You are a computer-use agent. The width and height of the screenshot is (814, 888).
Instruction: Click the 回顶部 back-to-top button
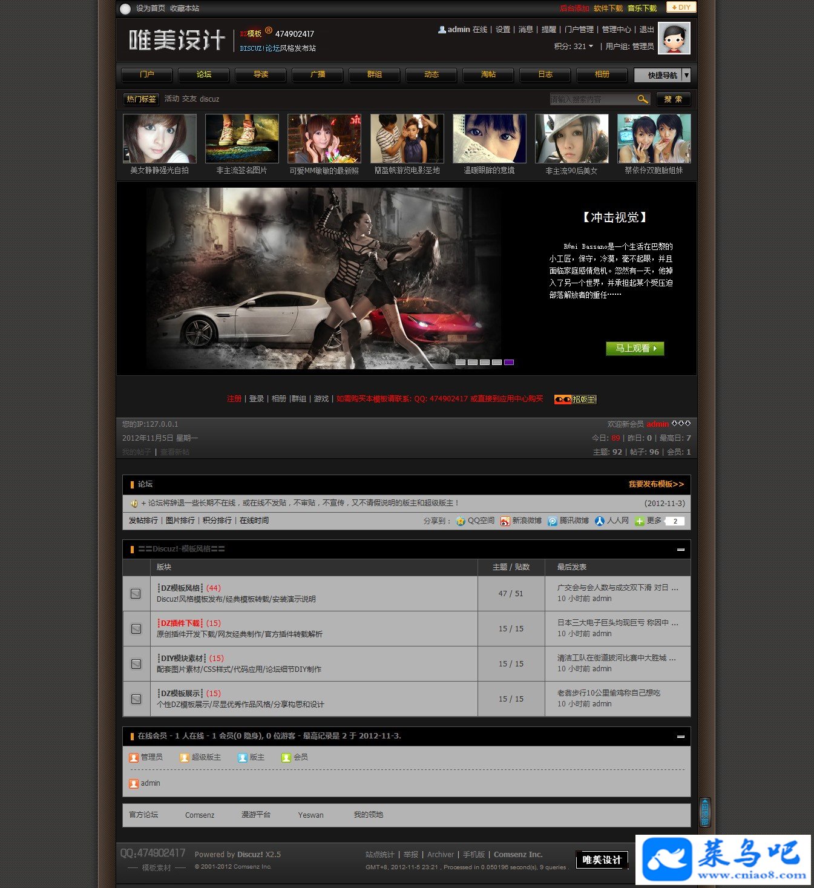tap(704, 812)
